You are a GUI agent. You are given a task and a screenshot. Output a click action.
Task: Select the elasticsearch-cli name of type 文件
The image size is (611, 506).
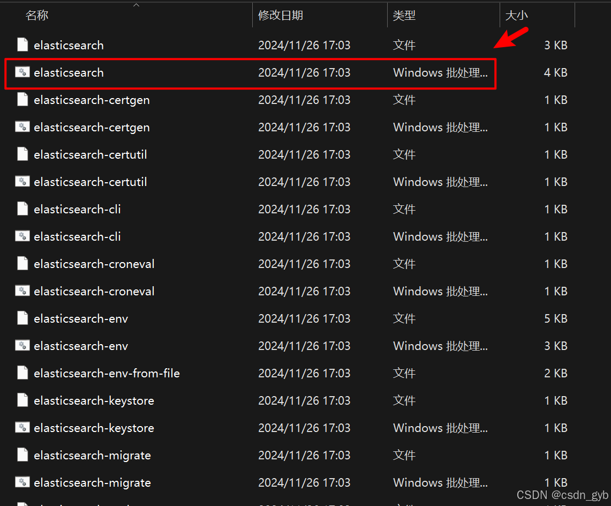[x=77, y=209]
